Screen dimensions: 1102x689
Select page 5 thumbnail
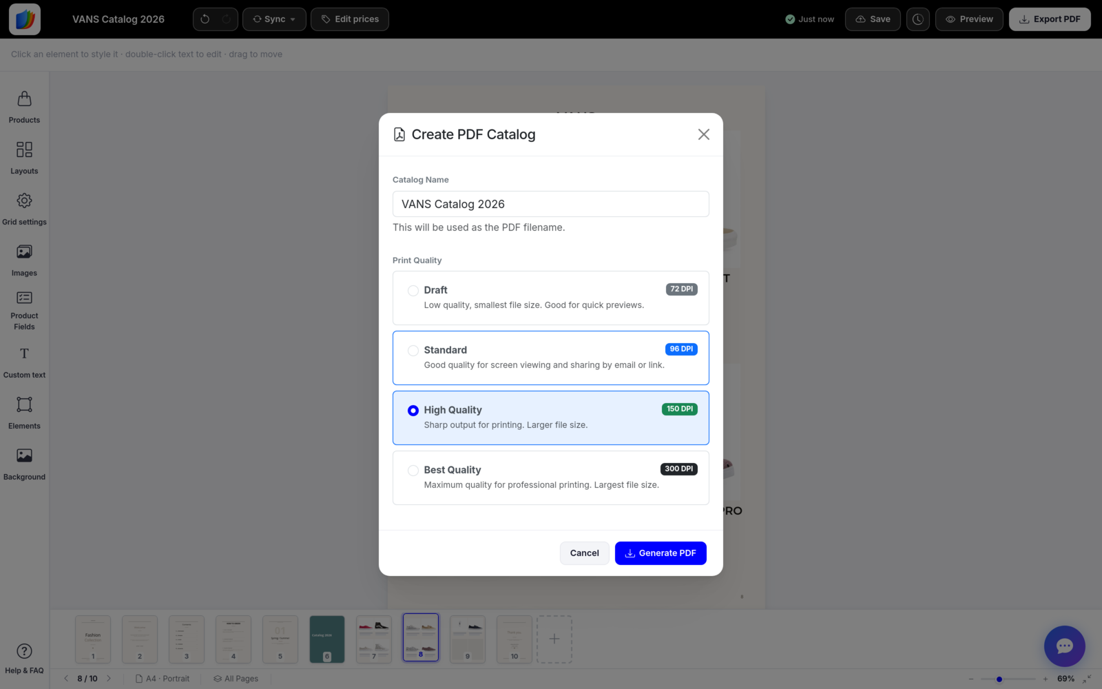[280, 639]
